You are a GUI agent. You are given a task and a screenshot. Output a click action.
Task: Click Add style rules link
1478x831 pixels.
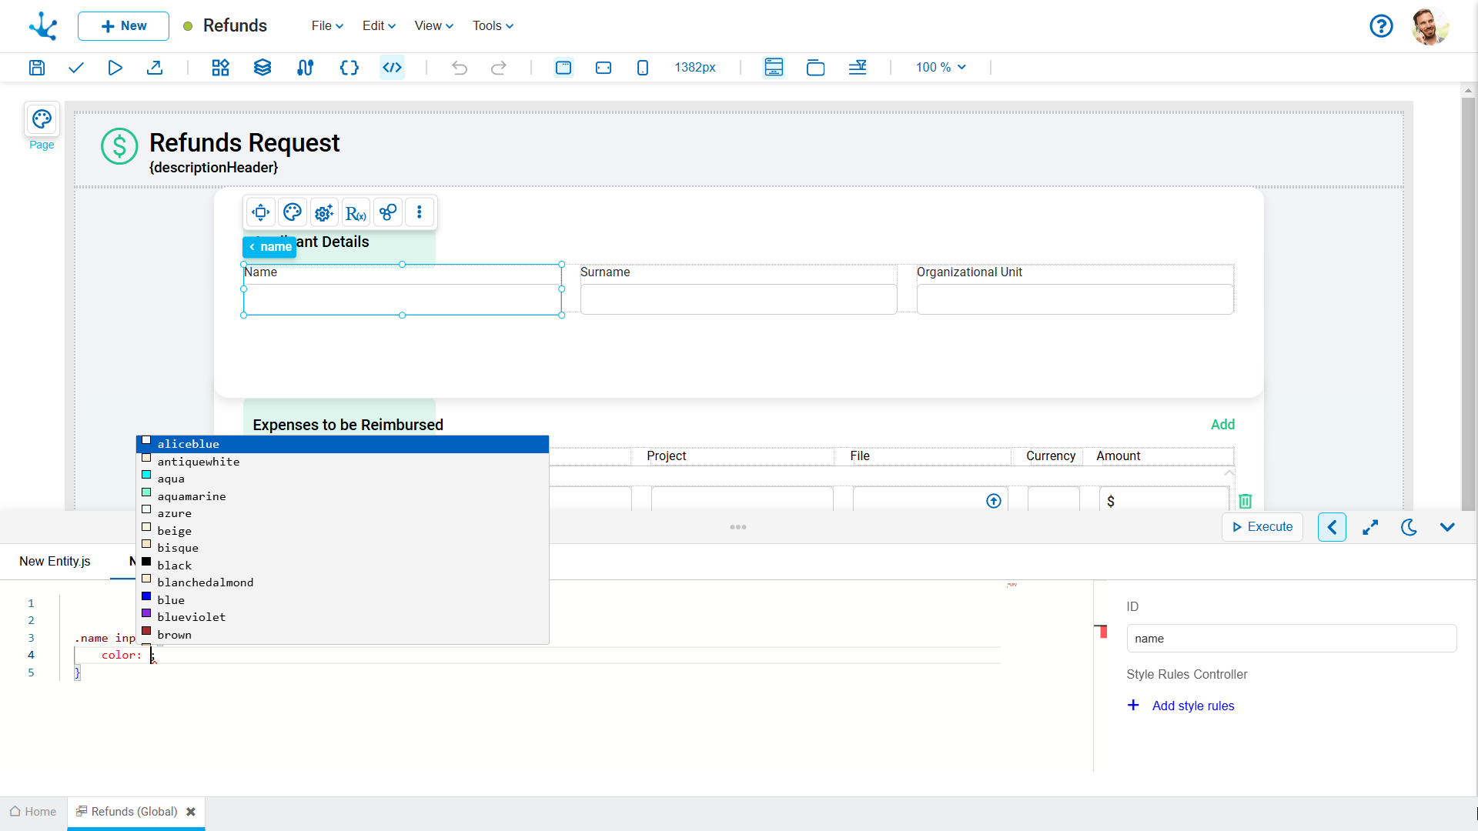tap(1192, 706)
